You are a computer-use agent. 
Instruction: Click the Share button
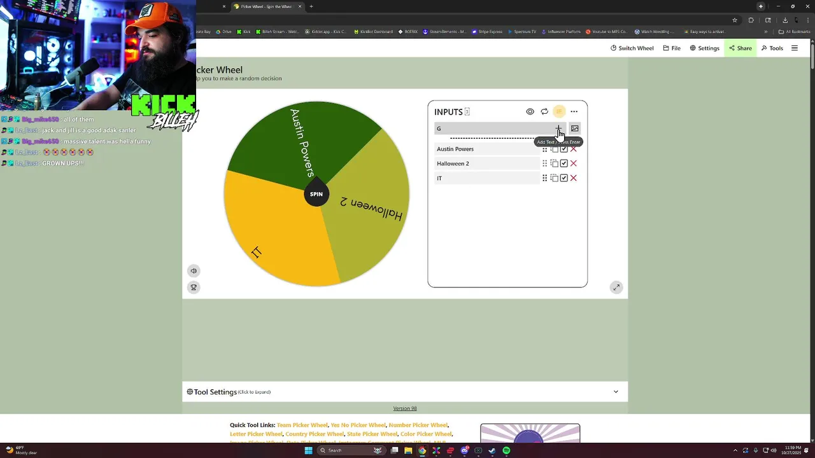(x=740, y=48)
